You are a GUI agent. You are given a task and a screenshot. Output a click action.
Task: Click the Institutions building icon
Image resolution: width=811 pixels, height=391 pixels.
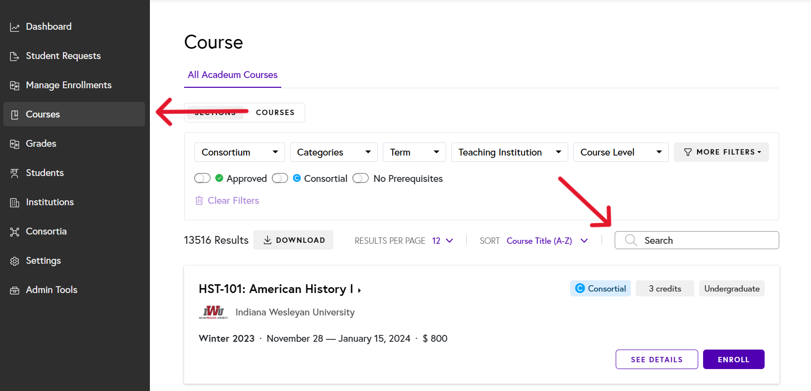pyautogui.click(x=15, y=202)
